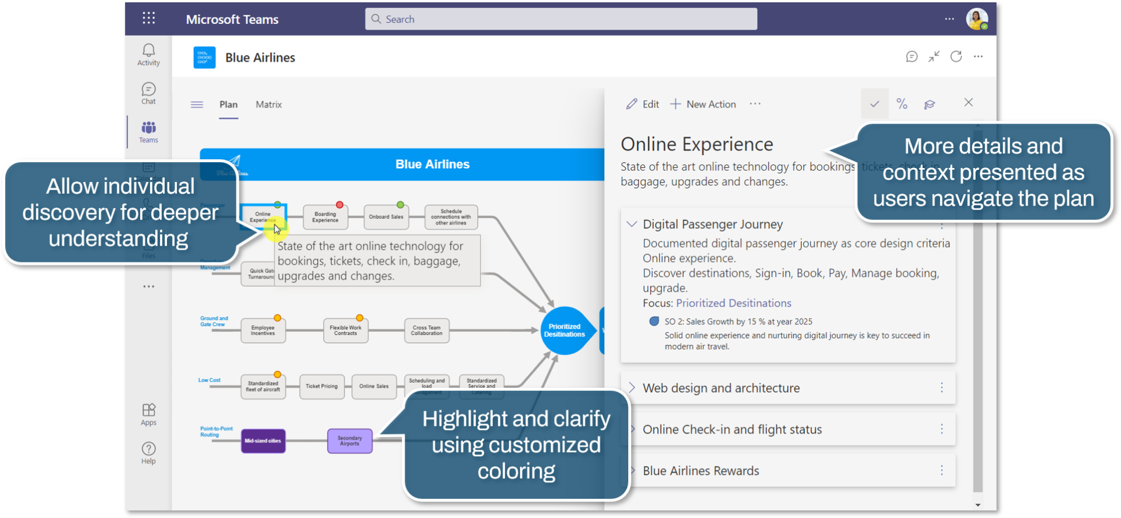Image resolution: width=1121 pixels, height=518 pixels.
Task: Select Standardized fleet of aircraft node
Action: tap(263, 386)
